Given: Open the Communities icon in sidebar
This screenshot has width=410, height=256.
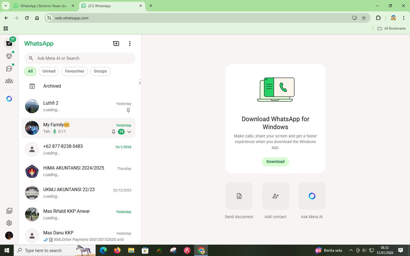Looking at the screenshot, I should pos(9,81).
